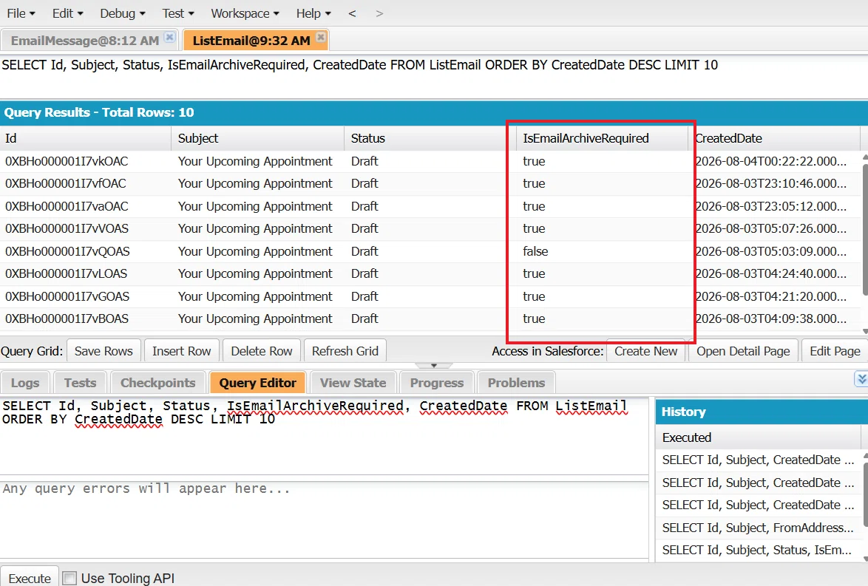Go back with the < navigation arrow

pyautogui.click(x=352, y=13)
